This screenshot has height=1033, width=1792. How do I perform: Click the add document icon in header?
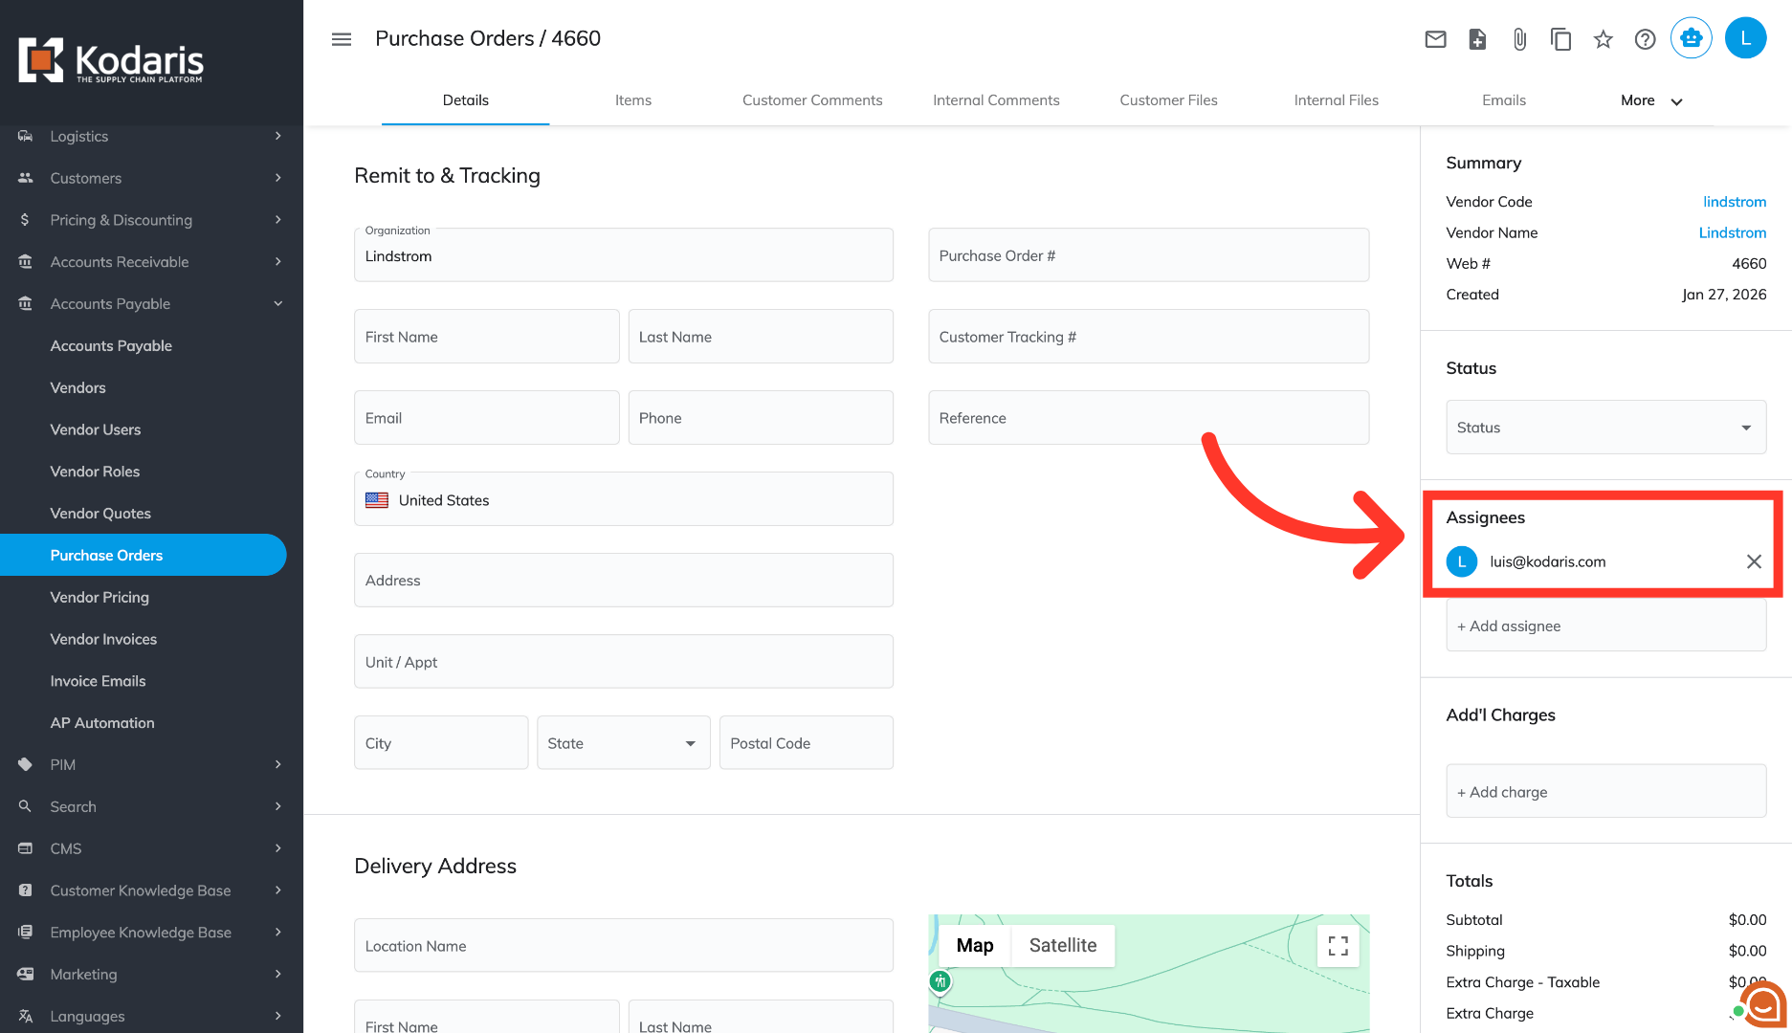(x=1477, y=39)
